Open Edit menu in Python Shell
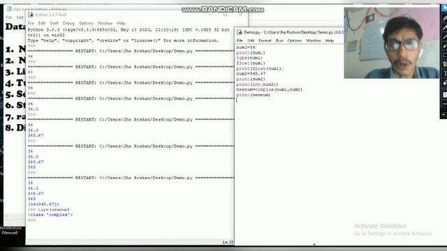Viewport: 447px width, 251px height. point(42,23)
